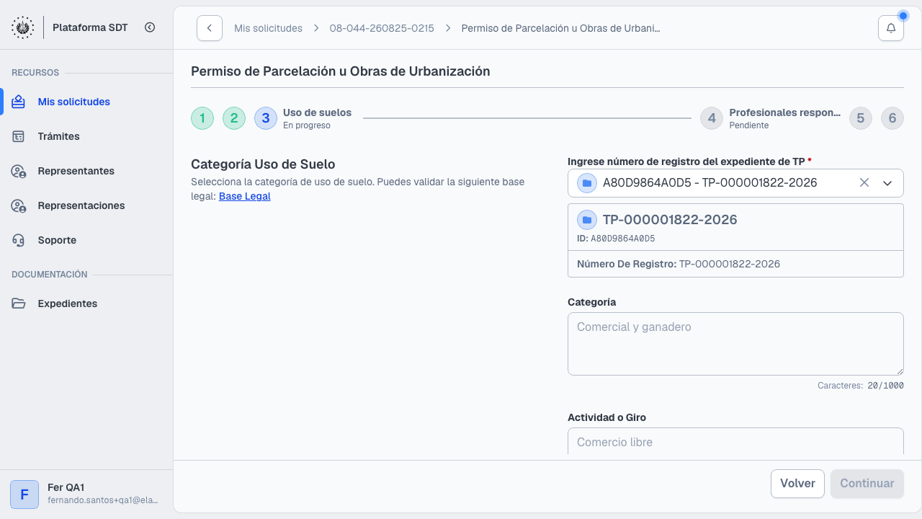The width and height of the screenshot is (922, 519).
Task: Select step 3 Uso de suelos
Action: pos(303,118)
